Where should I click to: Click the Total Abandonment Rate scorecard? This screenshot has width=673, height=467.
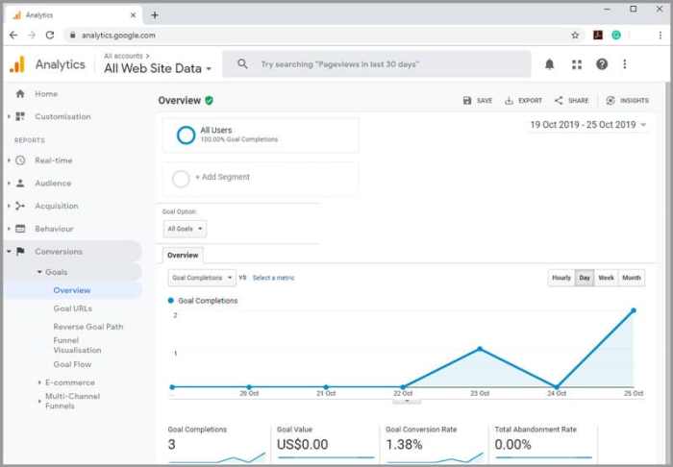pos(544,444)
